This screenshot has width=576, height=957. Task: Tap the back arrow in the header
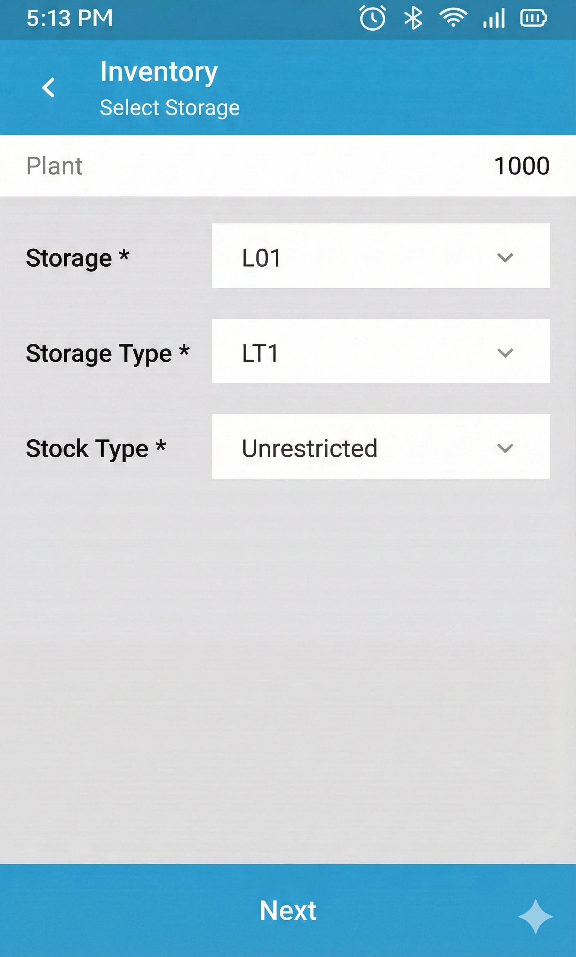(x=49, y=88)
